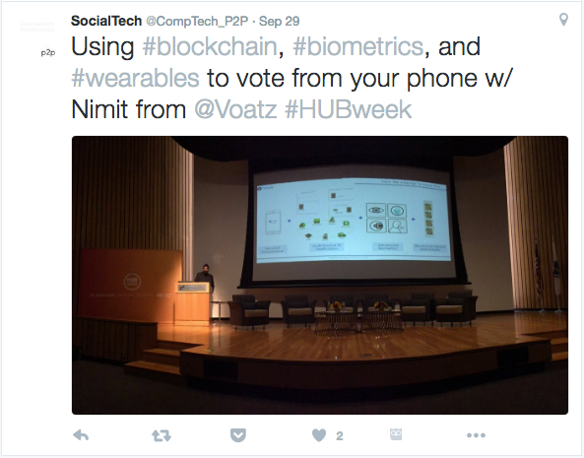Enlarge the auditorium stage photo
The image size is (584, 458).
tap(320, 275)
